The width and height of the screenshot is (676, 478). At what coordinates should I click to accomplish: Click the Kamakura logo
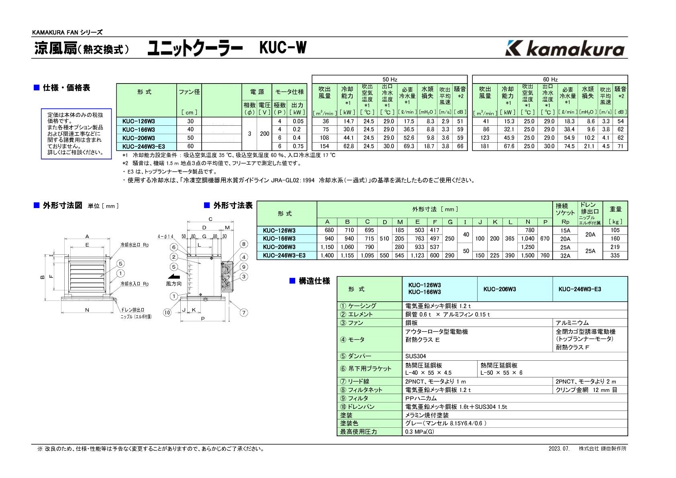click(x=565, y=49)
